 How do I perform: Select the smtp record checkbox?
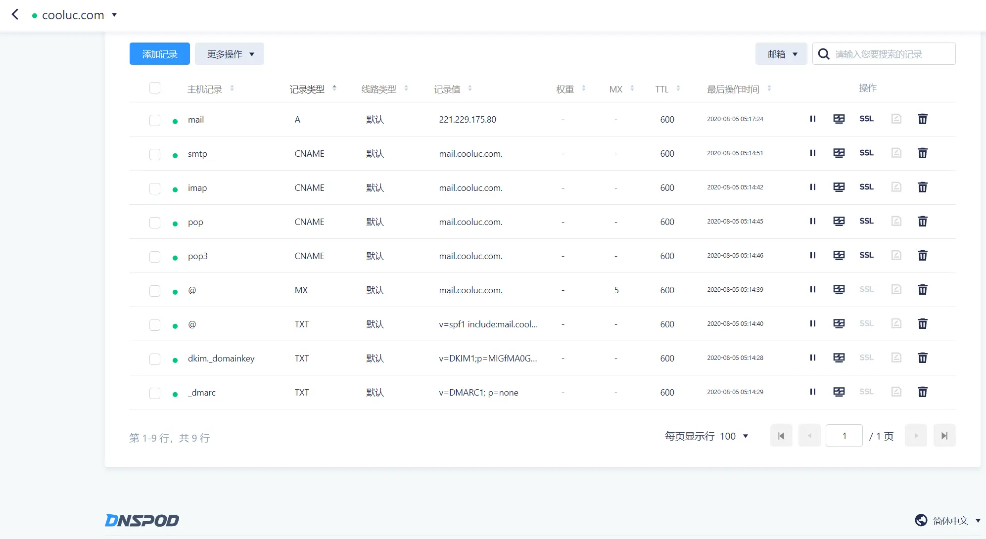pyautogui.click(x=155, y=154)
